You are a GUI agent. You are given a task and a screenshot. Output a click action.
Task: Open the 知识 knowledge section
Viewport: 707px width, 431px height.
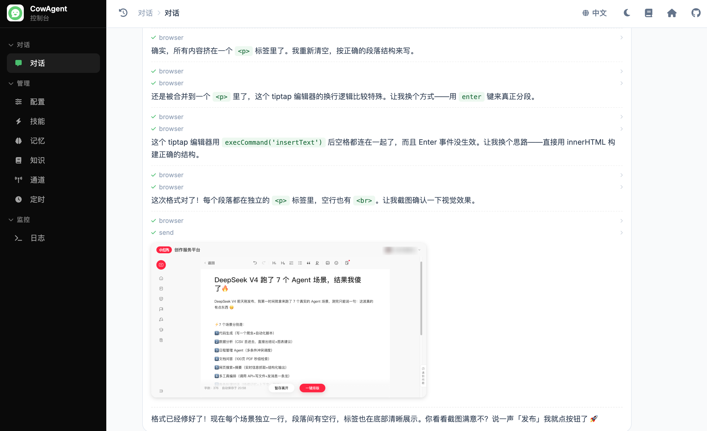click(37, 160)
